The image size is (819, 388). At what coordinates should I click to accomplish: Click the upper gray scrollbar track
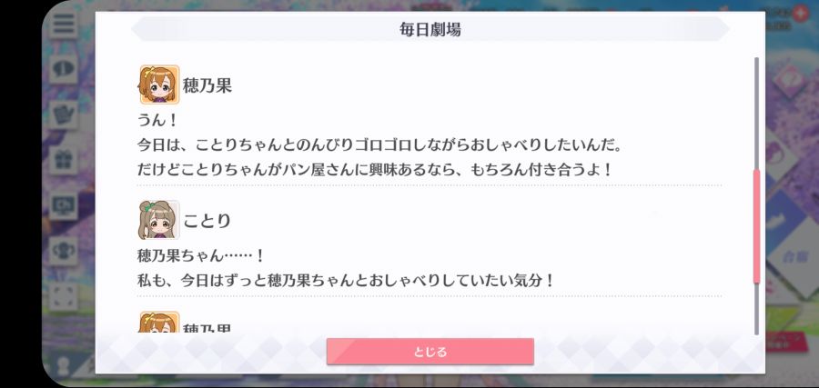click(756, 114)
